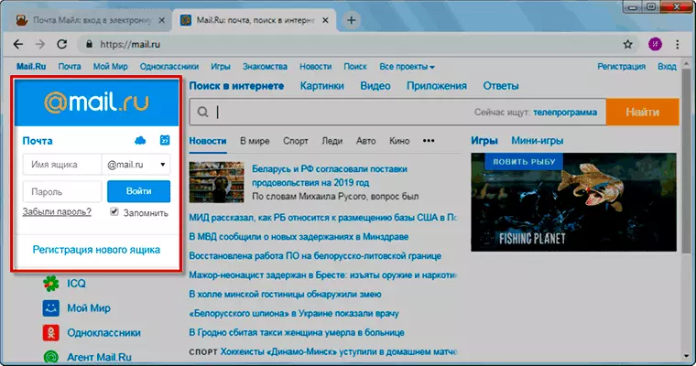Open 'В холле минской гостиницы обнаружили змею'
Viewport: 696px width, 366px height.
pyautogui.click(x=285, y=294)
